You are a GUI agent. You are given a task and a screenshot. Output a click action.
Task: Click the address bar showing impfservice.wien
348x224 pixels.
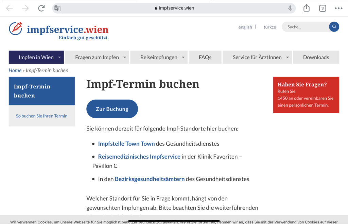[174, 8]
